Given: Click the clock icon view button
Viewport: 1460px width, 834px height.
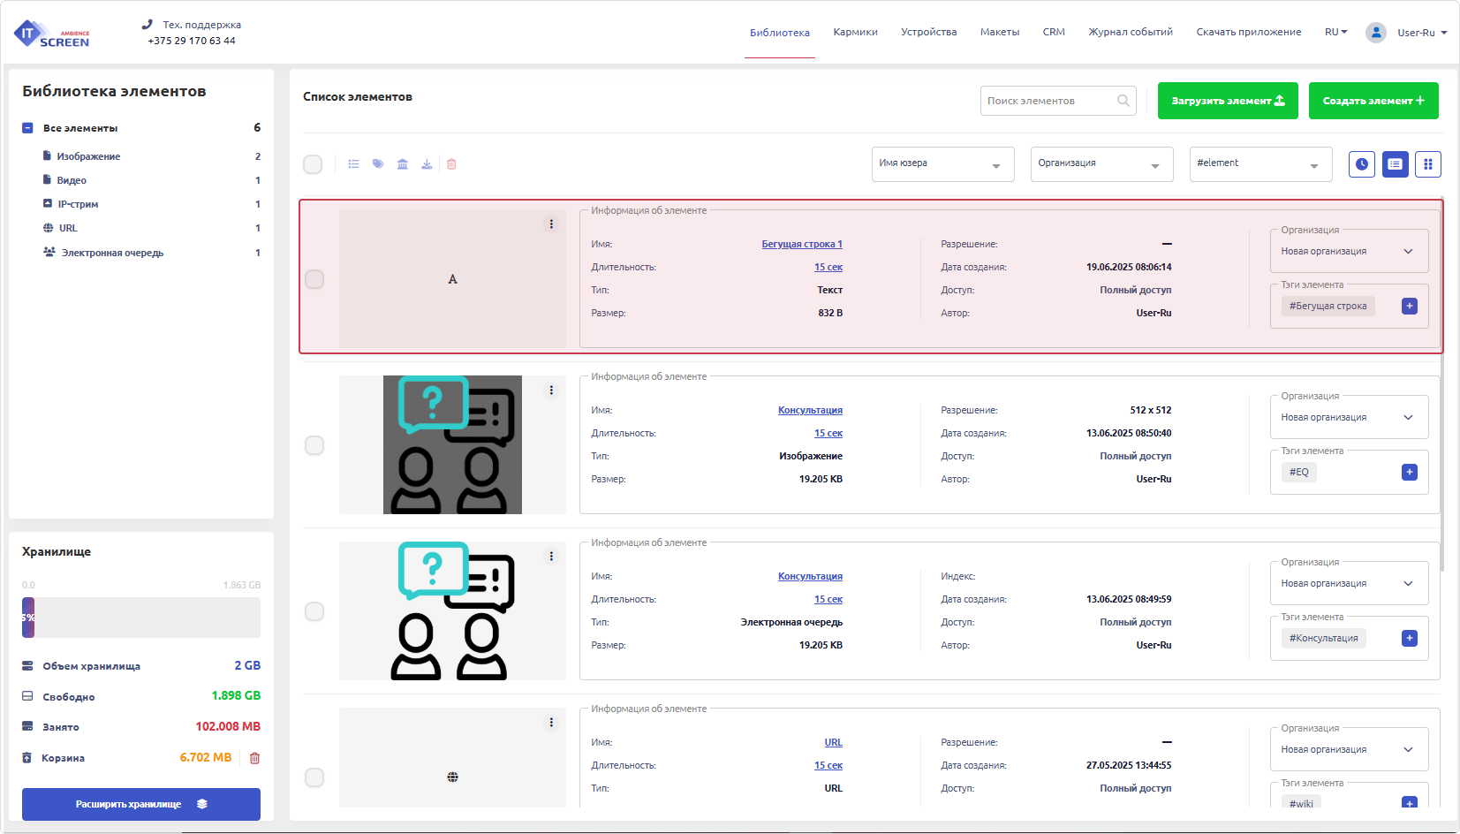Looking at the screenshot, I should pyautogui.click(x=1361, y=164).
